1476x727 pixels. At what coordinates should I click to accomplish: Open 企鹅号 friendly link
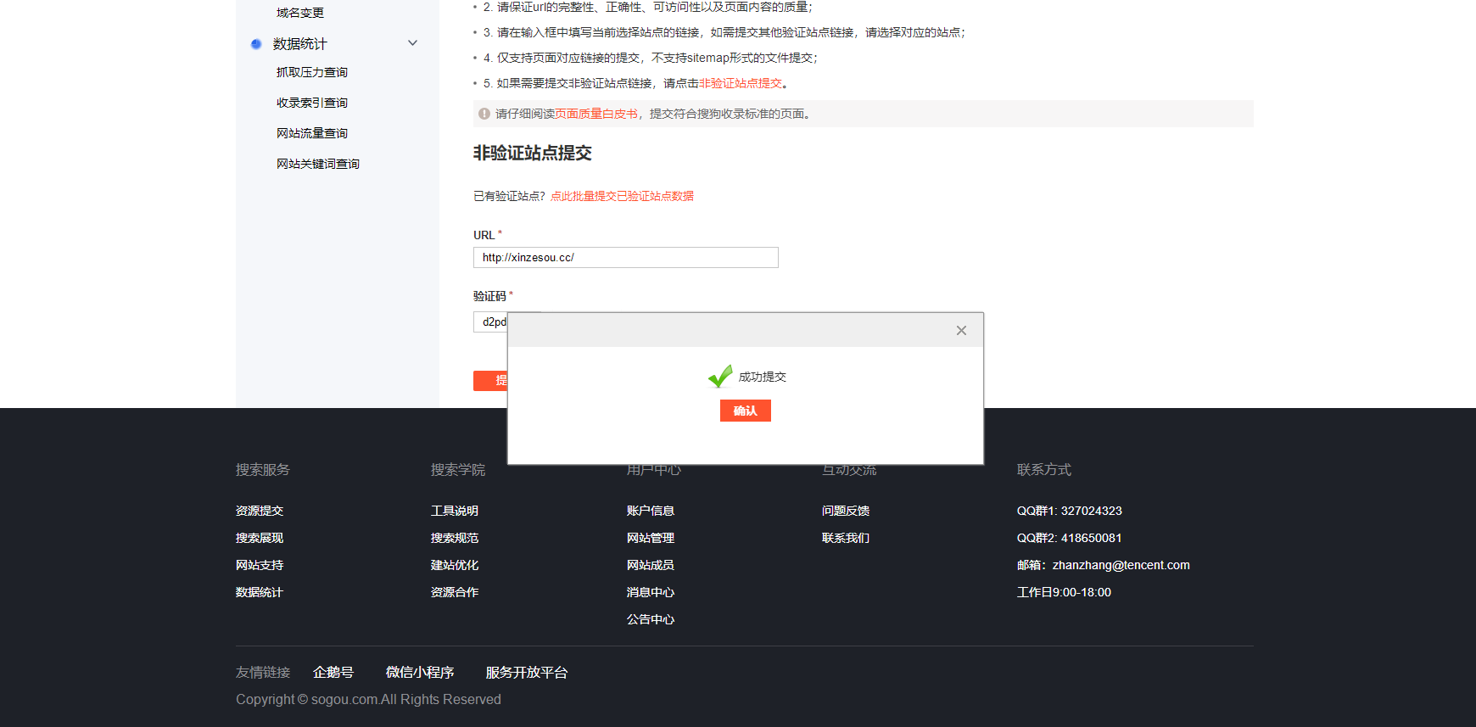tap(333, 672)
